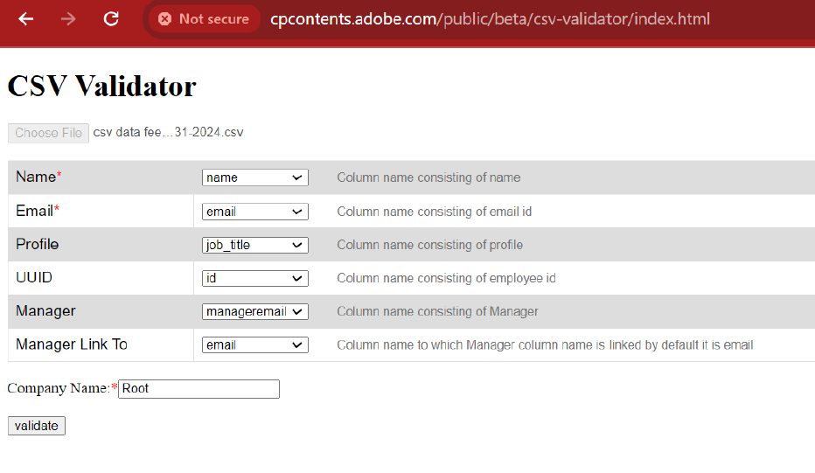
Task: Open the Manager dropdown showing manageremail
Action: coord(254,311)
